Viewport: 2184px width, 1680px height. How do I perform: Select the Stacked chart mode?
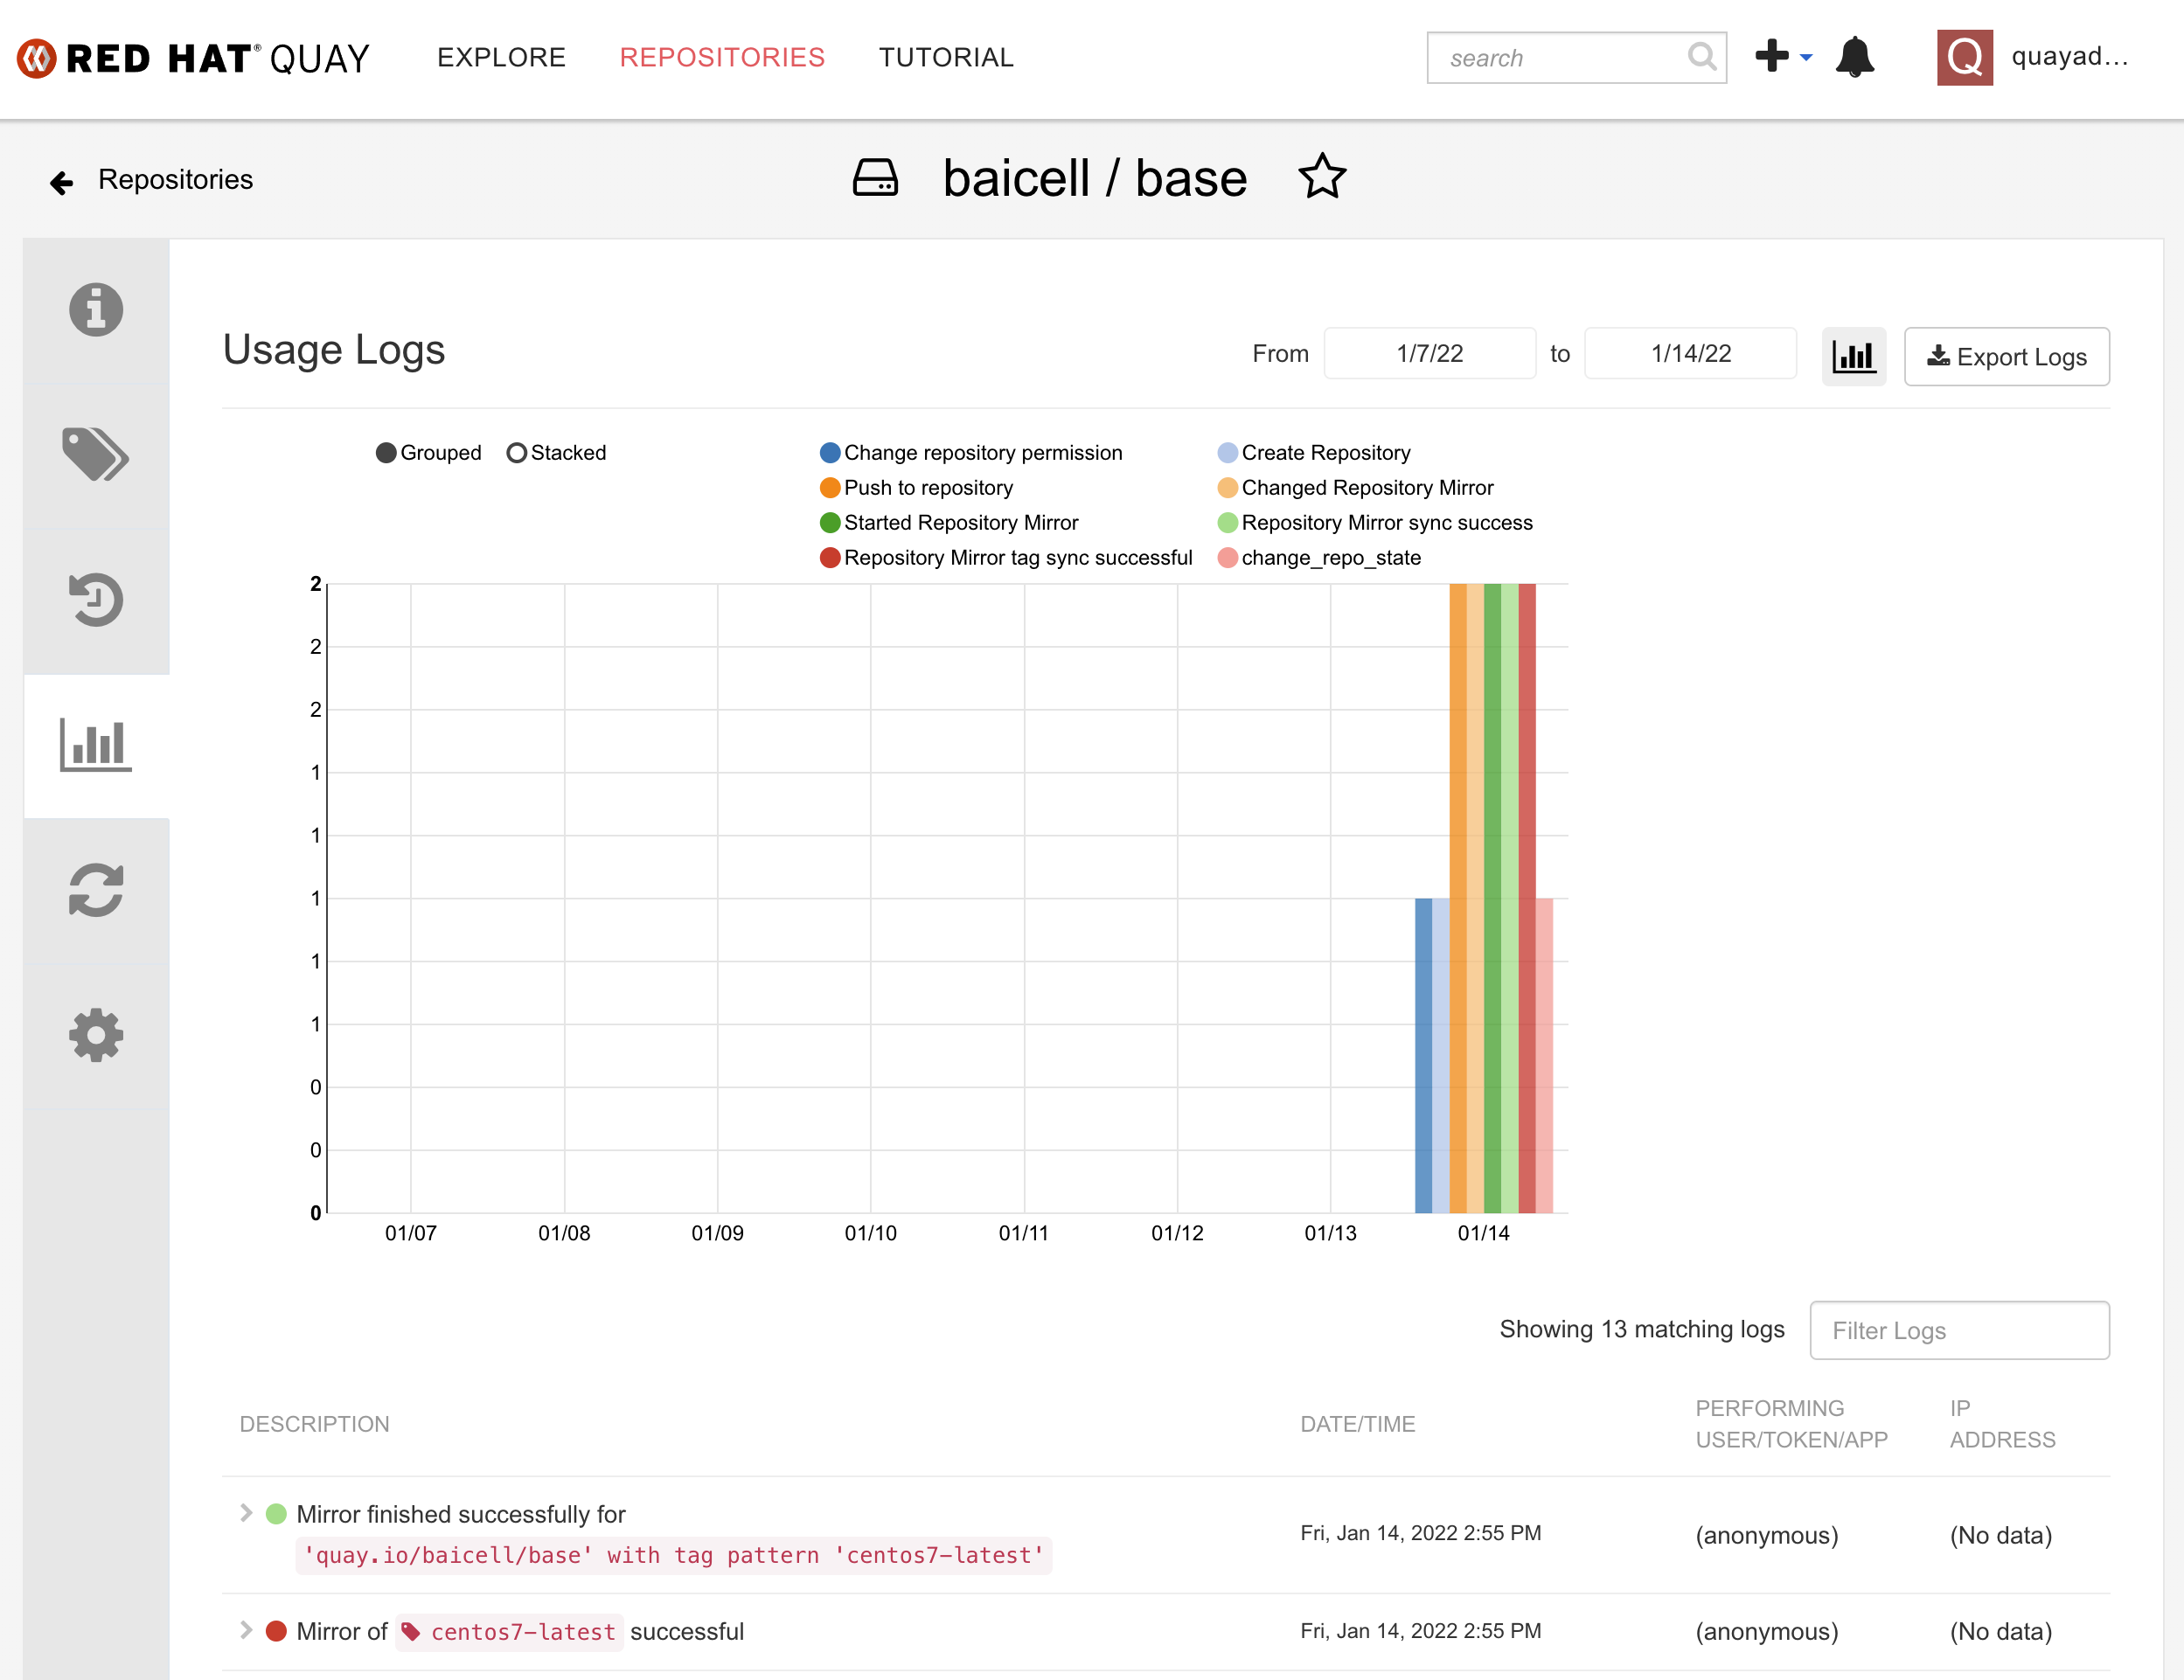516,453
